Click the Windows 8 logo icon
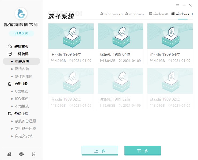 (150, 14)
